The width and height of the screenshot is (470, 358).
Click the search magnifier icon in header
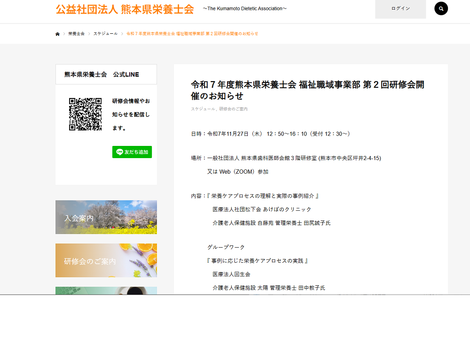coord(441,8)
